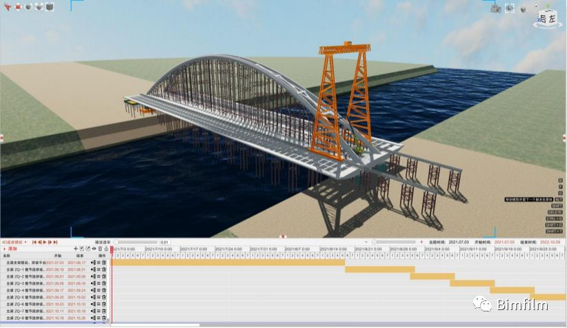
Task: Select the 主梁 ZQ-1 task row
Action: tap(54, 269)
